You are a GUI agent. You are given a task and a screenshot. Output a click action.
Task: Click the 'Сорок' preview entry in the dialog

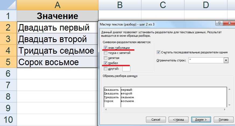(x=109, y=101)
